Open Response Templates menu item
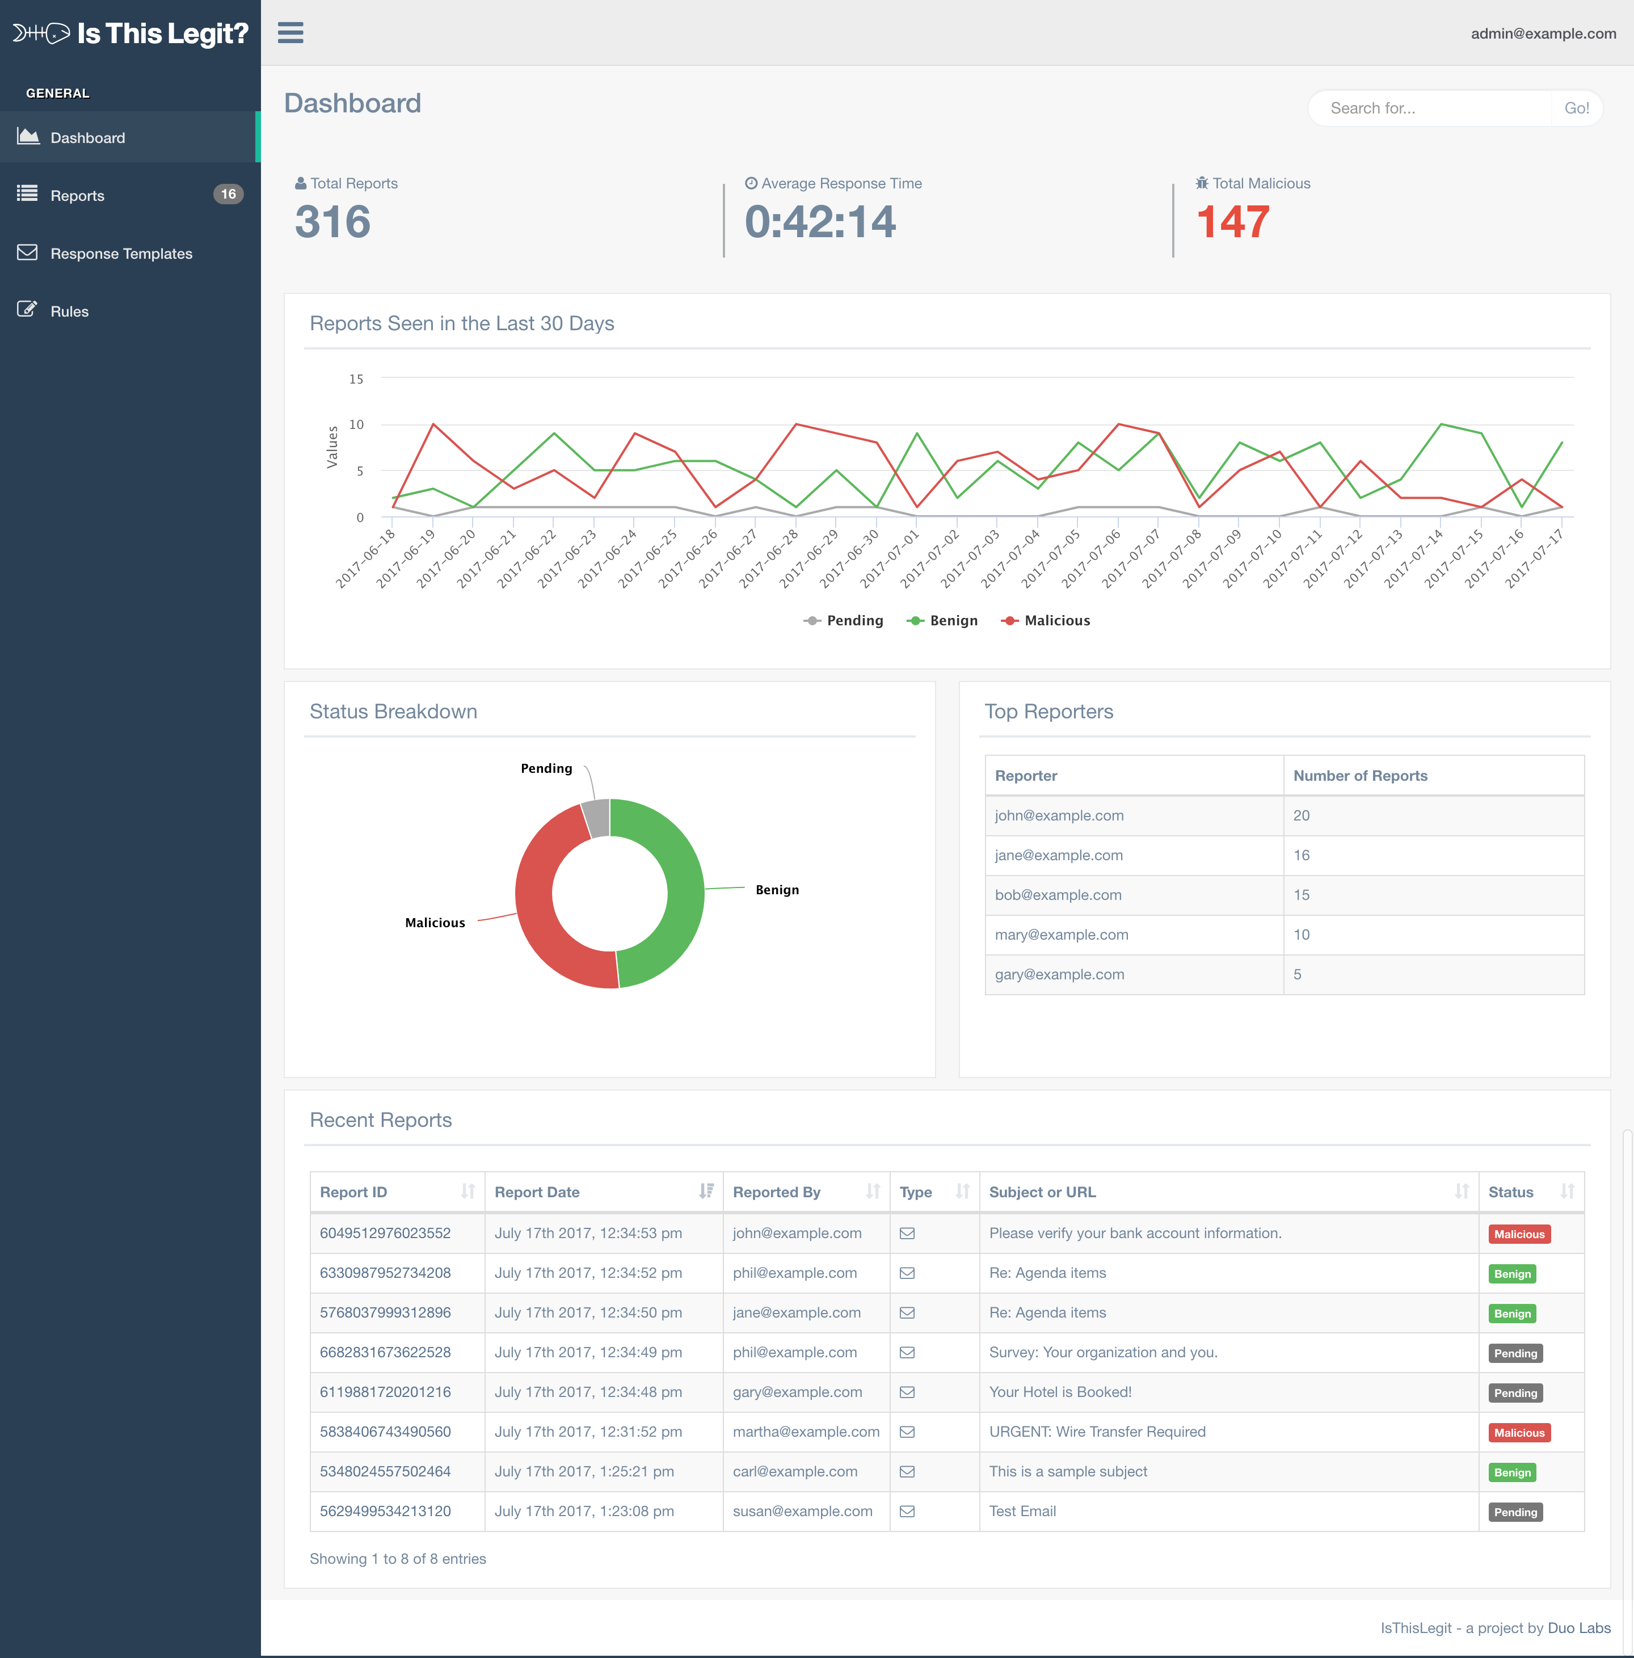This screenshot has height=1658, width=1634. point(121,253)
